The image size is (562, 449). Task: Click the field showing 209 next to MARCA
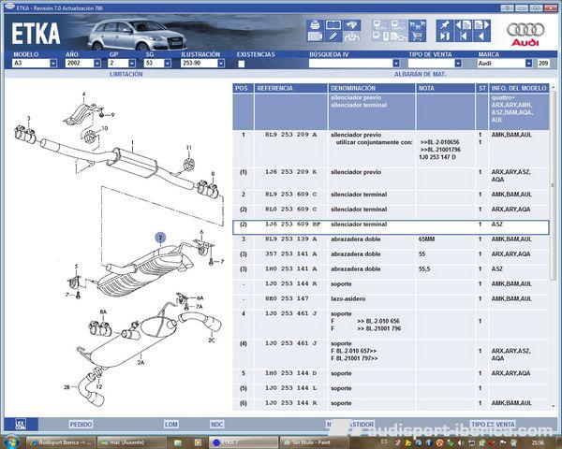tap(543, 63)
